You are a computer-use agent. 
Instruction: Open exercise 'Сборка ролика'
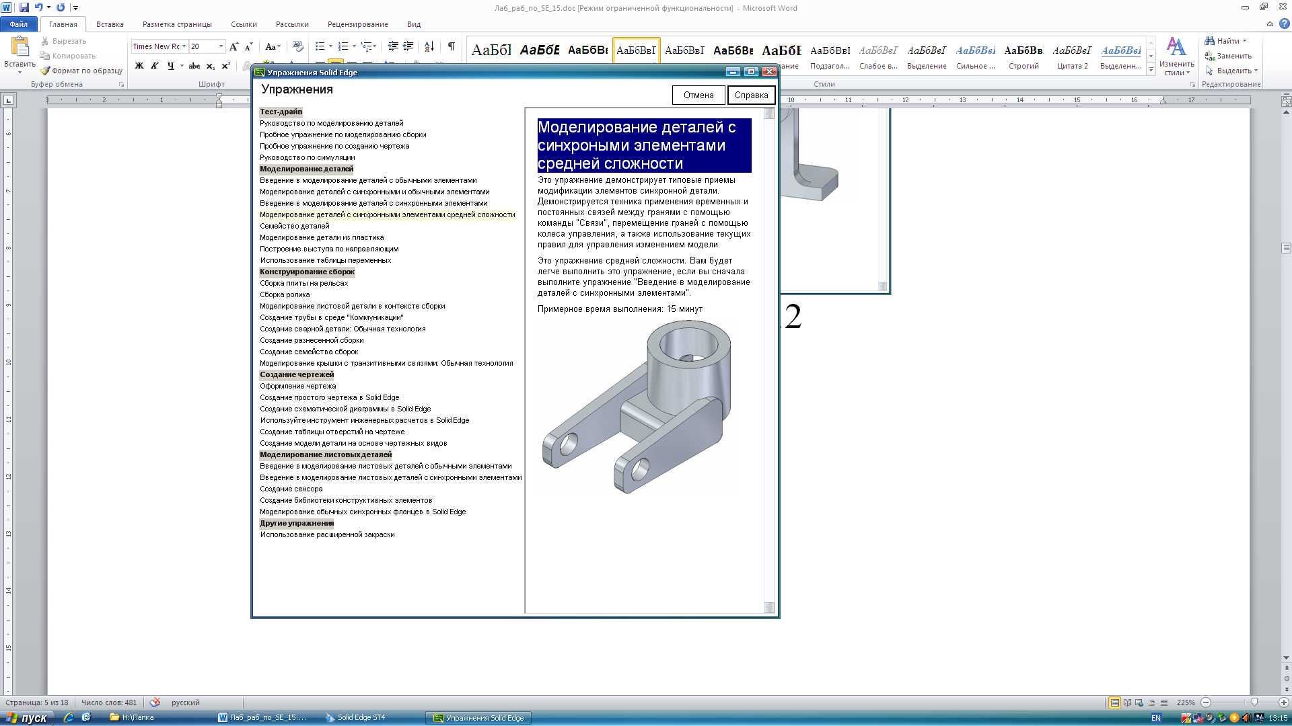coord(285,294)
